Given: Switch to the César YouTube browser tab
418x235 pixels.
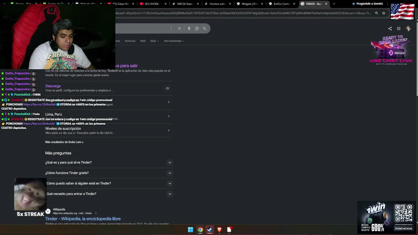Looking at the screenshot, I should (x=120, y=4).
